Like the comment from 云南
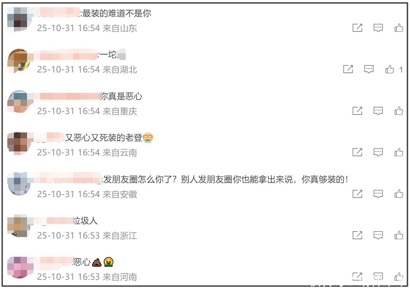Image resolution: width=410 pixels, height=289 pixels. tap(399, 152)
